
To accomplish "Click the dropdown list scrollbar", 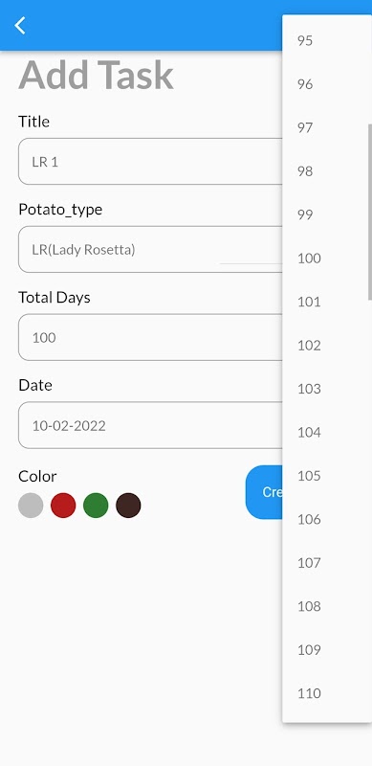I will click(x=370, y=212).
